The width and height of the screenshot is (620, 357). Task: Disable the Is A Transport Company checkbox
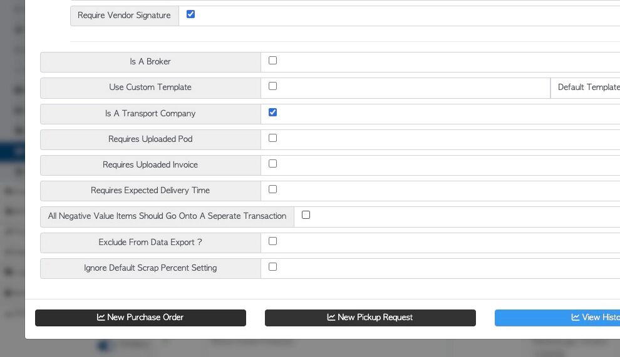pos(272,113)
